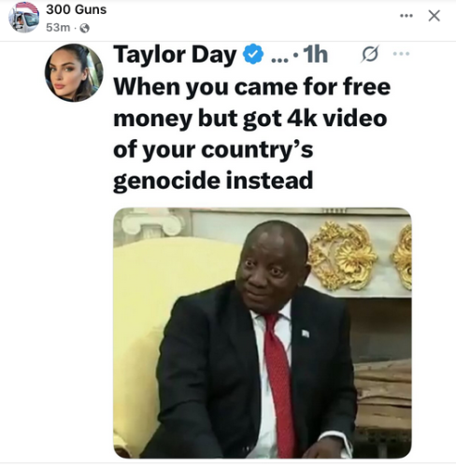
Task: Click the gold ornament in the photo
Action: coord(343,255)
